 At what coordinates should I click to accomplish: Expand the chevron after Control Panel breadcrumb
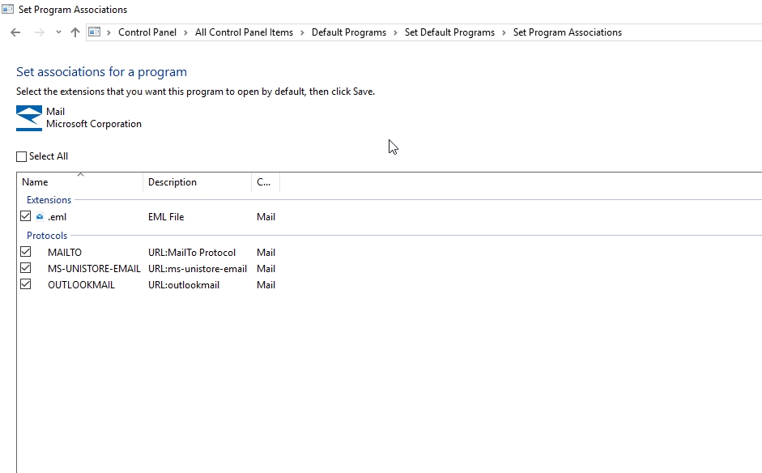(x=186, y=32)
